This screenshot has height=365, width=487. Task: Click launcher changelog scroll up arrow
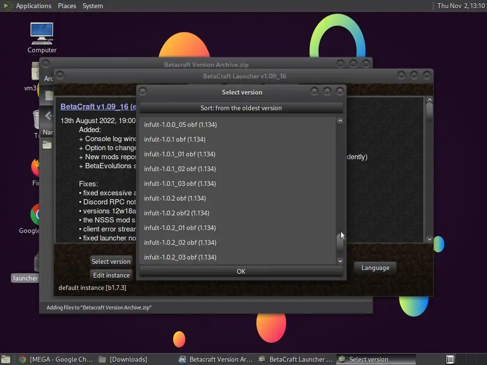pos(429,100)
